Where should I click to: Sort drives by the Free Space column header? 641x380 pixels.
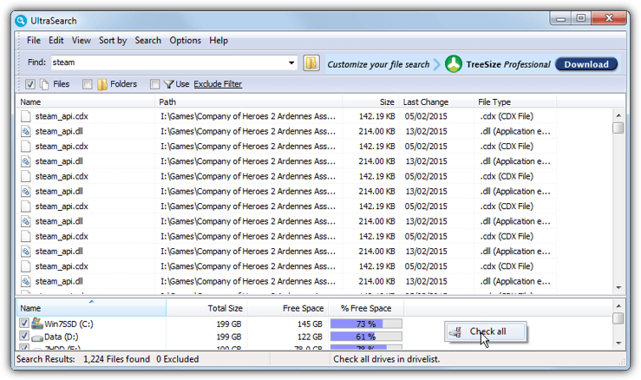pos(287,308)
